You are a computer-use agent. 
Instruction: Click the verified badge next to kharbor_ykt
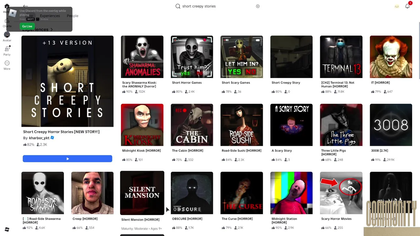(52, 138)
